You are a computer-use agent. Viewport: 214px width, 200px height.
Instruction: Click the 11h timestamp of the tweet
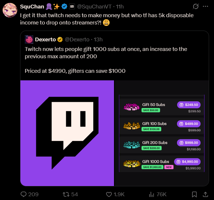tap(120, 6)
